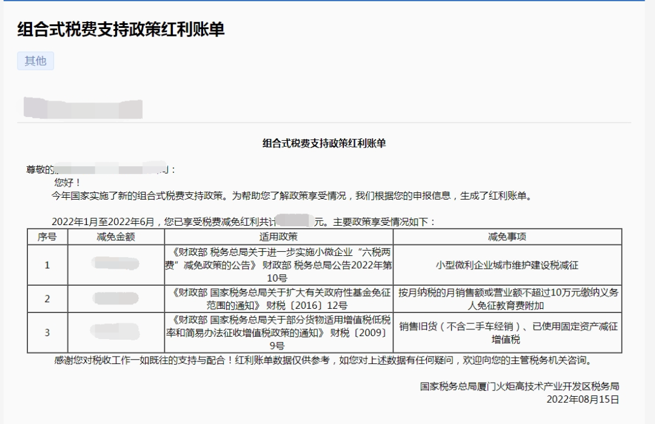Click the 财税〔2016〕12号 policy text in row 2
The image size is (655, 424).
point(278,298)
